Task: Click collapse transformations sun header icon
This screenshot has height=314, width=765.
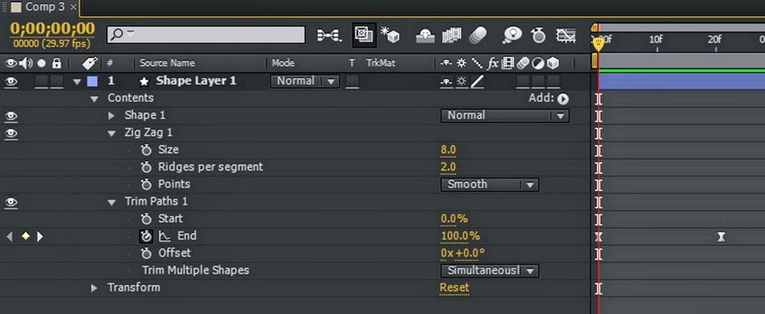Action: pyautogui.click(x=461, y=63)
